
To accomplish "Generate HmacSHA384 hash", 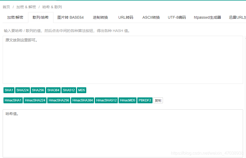I will [83, 100].
